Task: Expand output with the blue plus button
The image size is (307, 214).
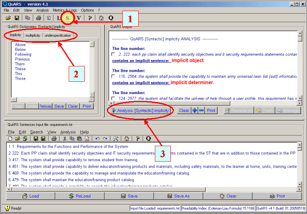Action: click(195, 110)
